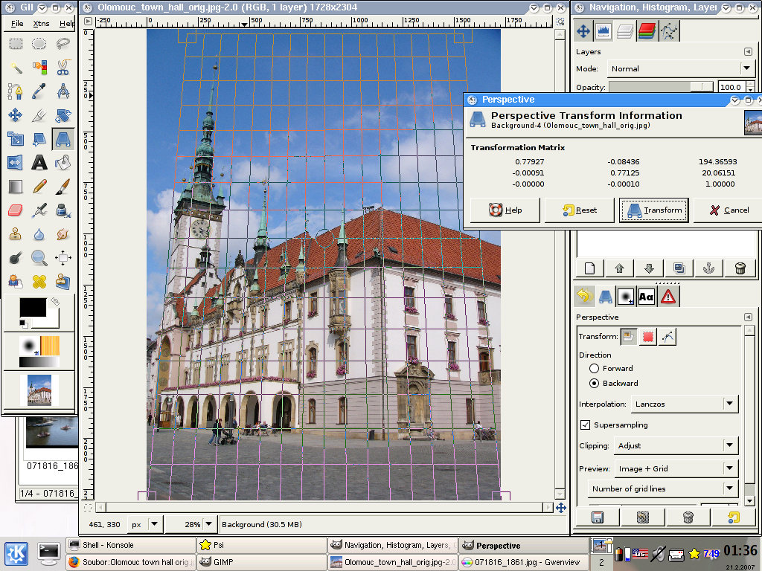Click the Pencil tool icon
Viewport: 762px width, 571px height.
39,187
